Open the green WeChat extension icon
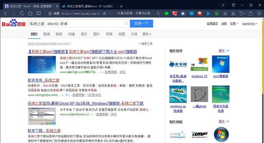Screen dimensions: 264x143 [166, 14]
